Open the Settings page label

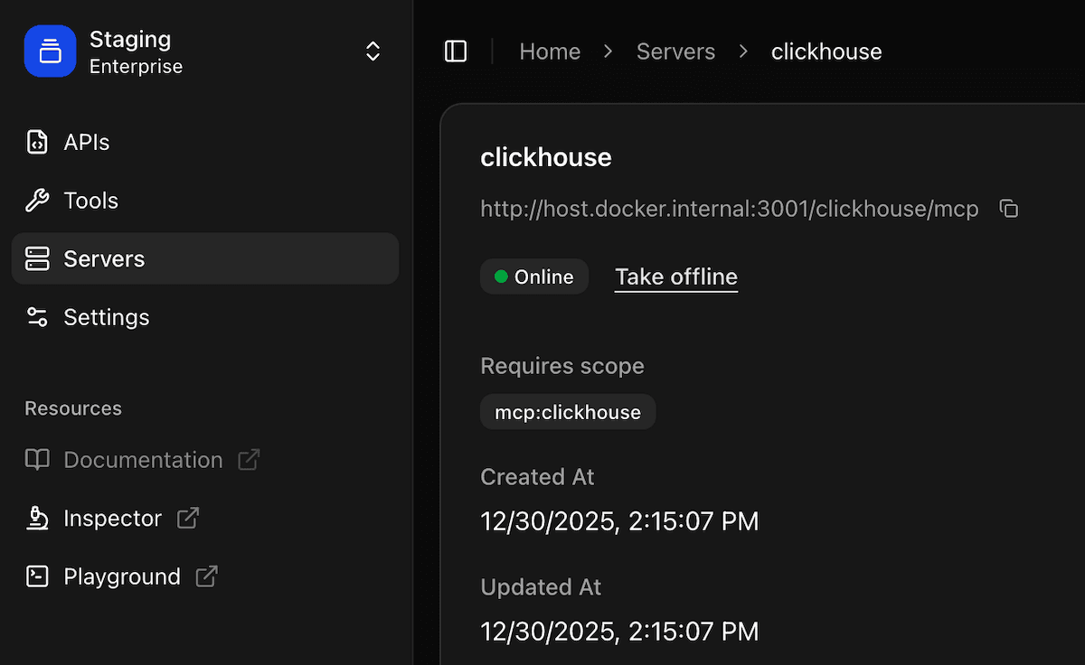(x=106, y=317)
